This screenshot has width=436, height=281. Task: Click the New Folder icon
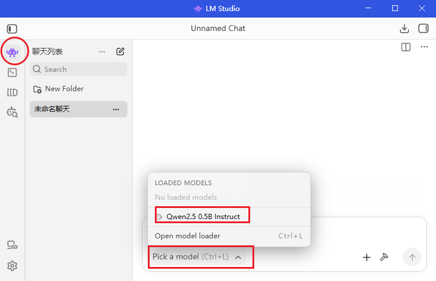coord(37,89)
